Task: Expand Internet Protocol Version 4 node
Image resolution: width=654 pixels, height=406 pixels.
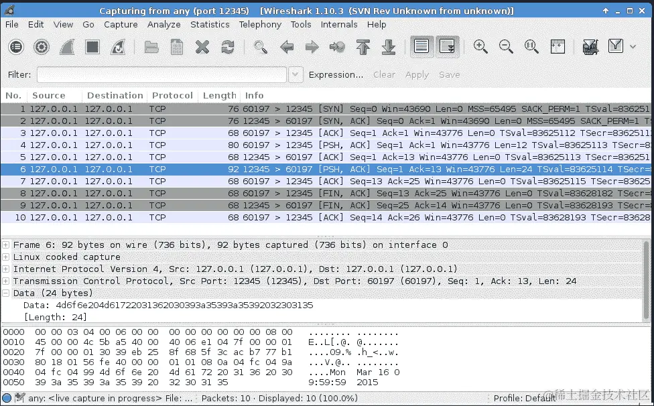Action: pyautogui.click(x=6, y=269)
